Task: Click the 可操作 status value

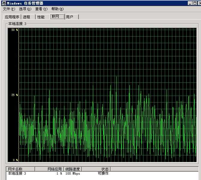Action: (x=103, y=173)
